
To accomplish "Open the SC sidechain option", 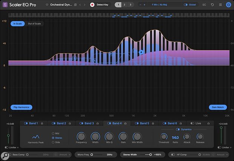I will pos(204,5).
